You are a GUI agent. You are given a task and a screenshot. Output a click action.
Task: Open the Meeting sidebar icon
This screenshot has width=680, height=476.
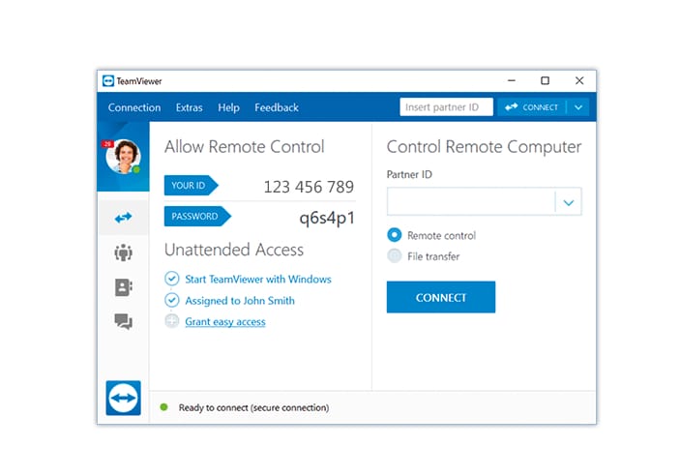tap(123, 253)
